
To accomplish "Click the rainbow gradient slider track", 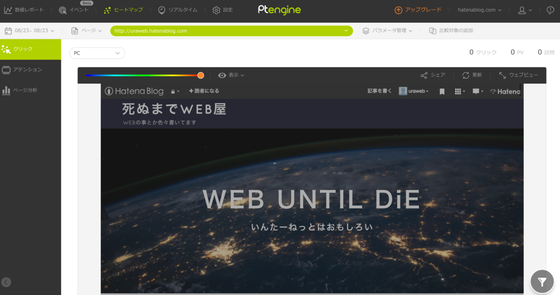I will pyautogui.click(x=142, y=75).
